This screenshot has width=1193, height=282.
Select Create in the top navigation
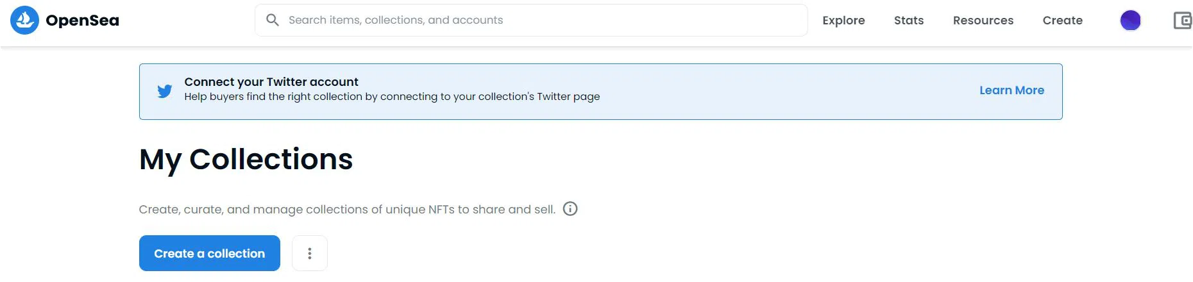click(1062, 21)
